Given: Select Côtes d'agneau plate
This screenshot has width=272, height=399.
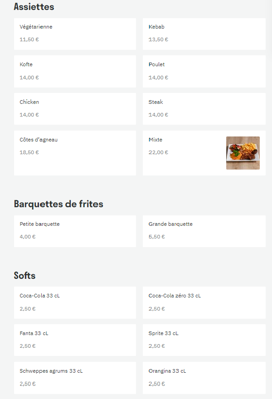Looking at the screenshot, I should [x=75, y=153].
